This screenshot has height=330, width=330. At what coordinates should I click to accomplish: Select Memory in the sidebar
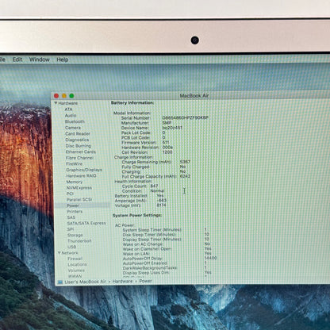pyautogui.click(x=75, y=182)
